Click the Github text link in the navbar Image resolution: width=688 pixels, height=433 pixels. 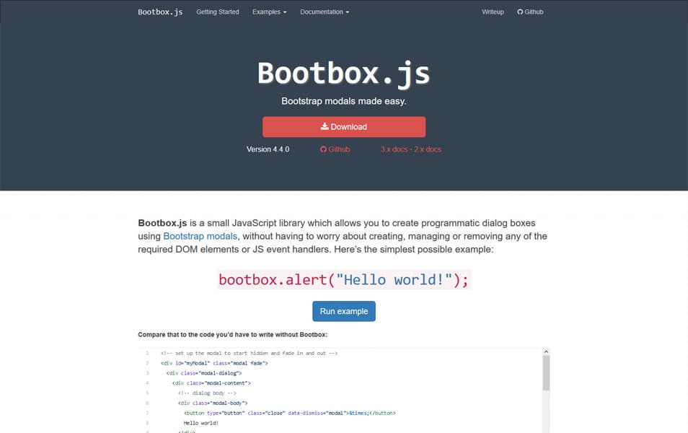pos(534,12)
